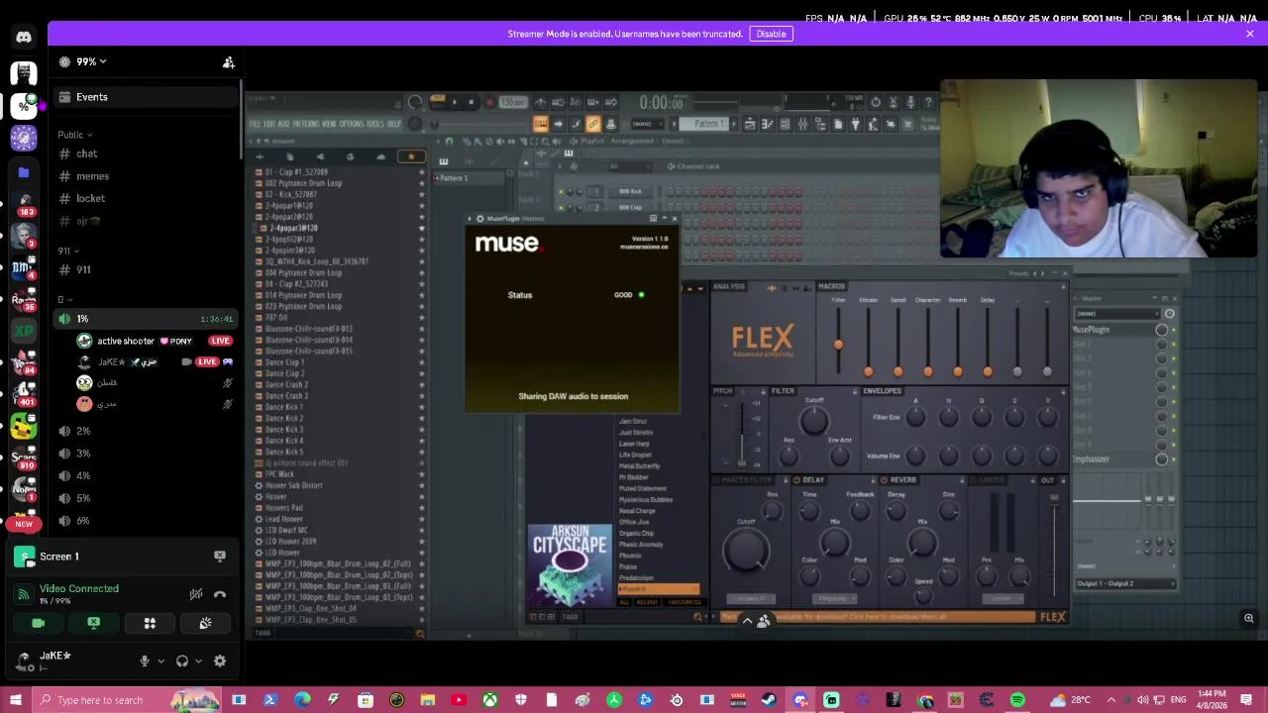This screenshot has height=713, width=1268.
Task: Click the FL Studio stop button
Action: [x=471, y=102]
